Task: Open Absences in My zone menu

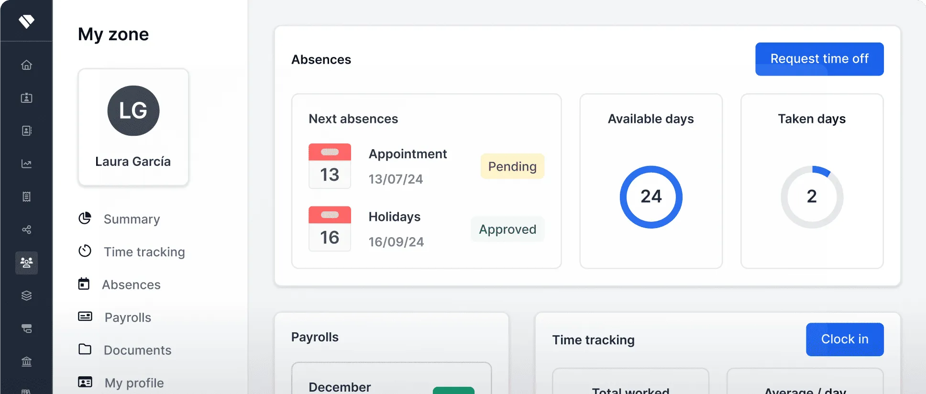Action: pos(132,285)
